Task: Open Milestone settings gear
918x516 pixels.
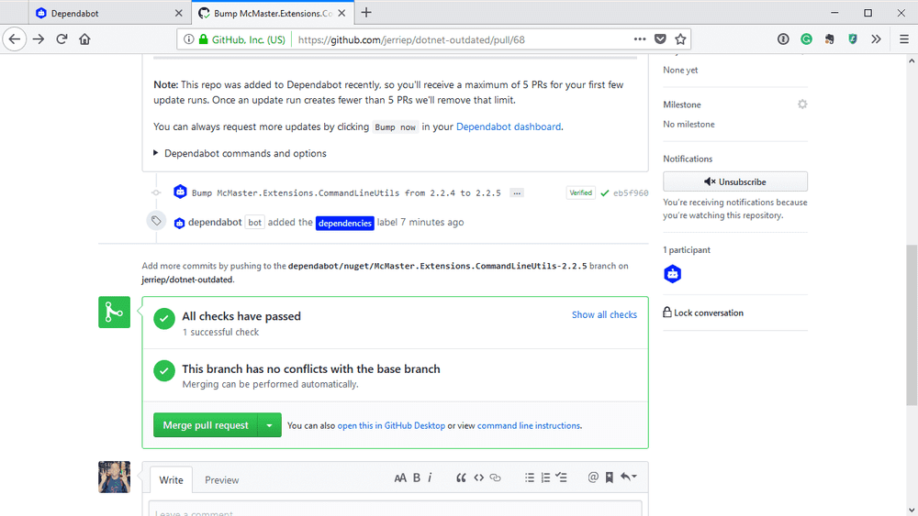Action: click(802, 104)
